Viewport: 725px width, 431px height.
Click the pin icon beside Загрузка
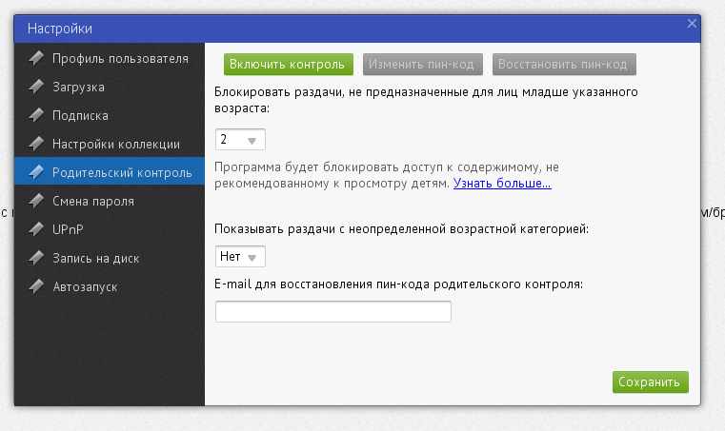36,87
